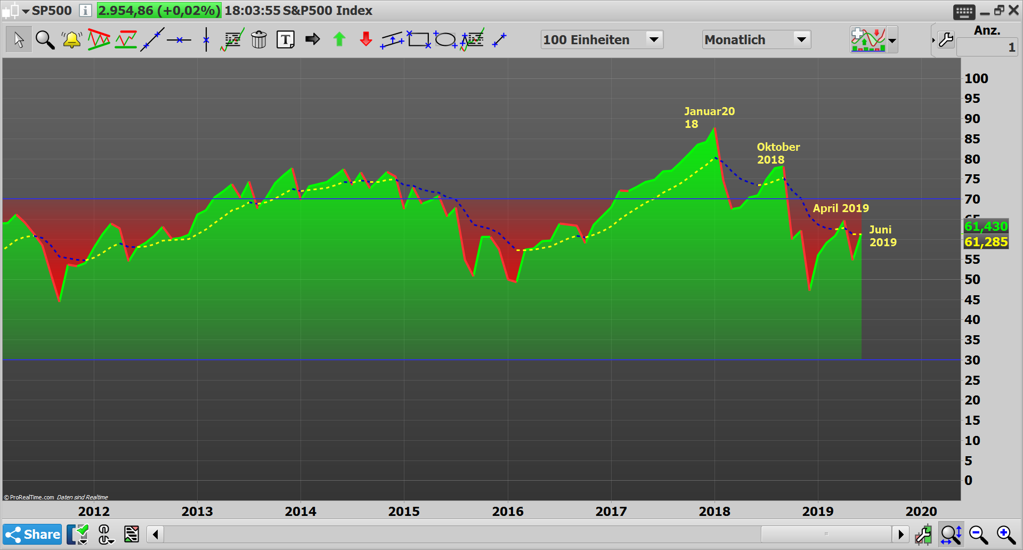Select the rectangle drawing tool
This screenshot has width=1023, height=550.
click(x=419, y=39)
